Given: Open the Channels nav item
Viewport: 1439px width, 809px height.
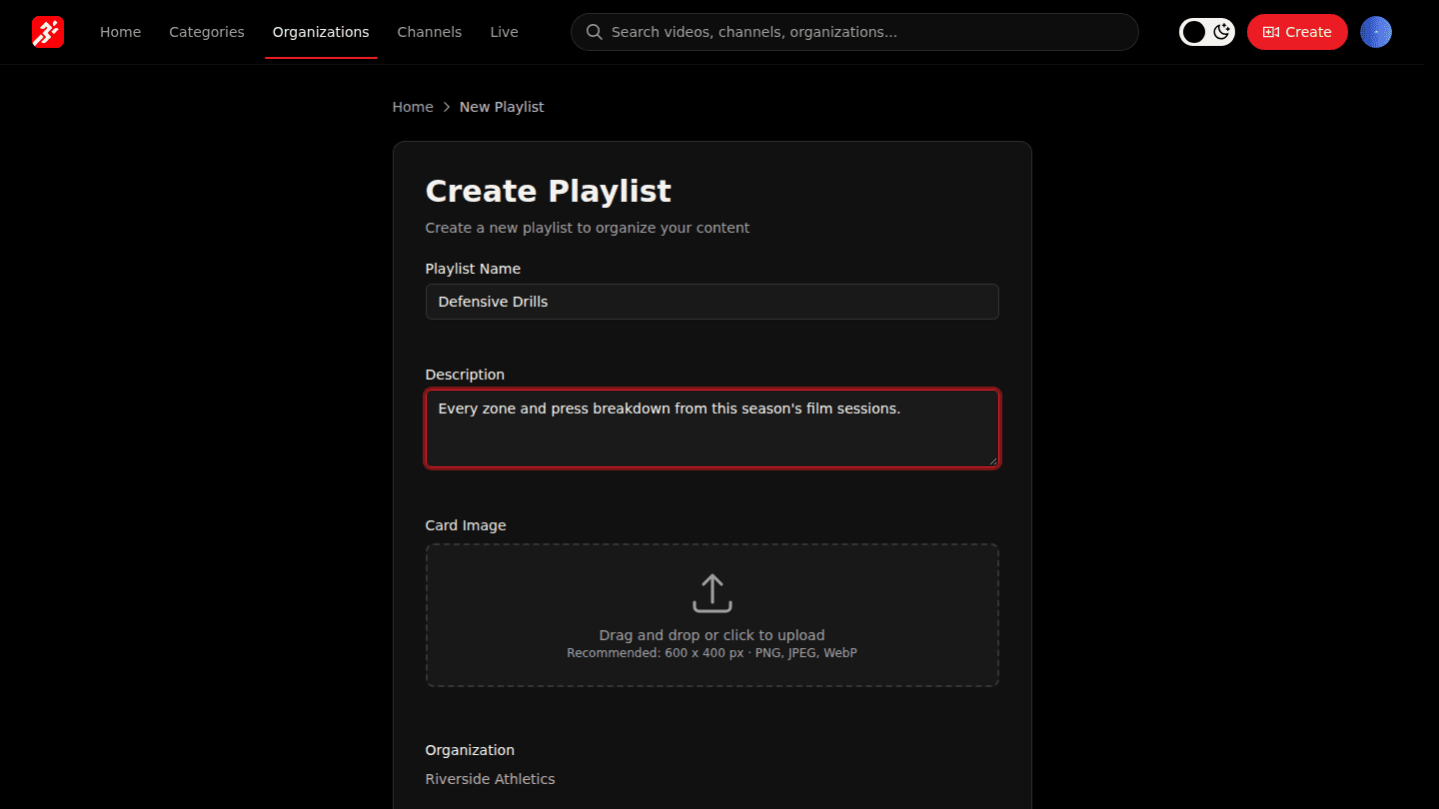Looking at the screenshot, I should tap(430, 32).
